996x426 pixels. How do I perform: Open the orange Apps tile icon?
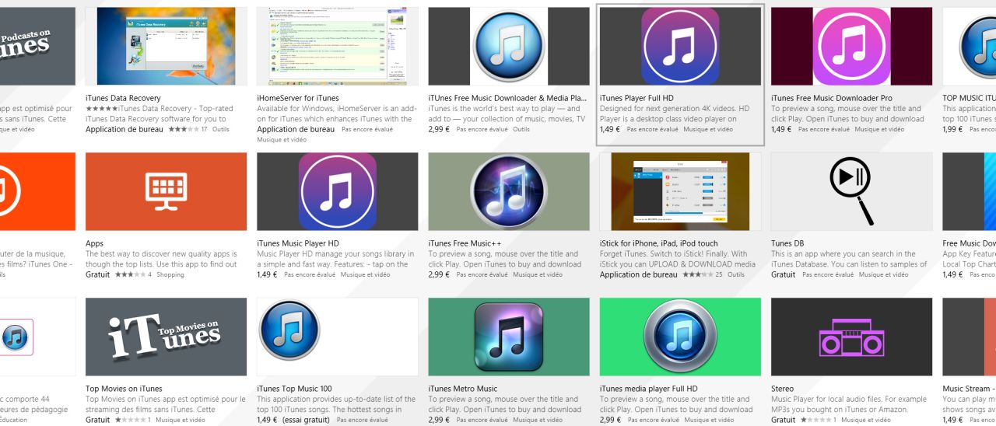pyautogui.click(x=166, y=191)
